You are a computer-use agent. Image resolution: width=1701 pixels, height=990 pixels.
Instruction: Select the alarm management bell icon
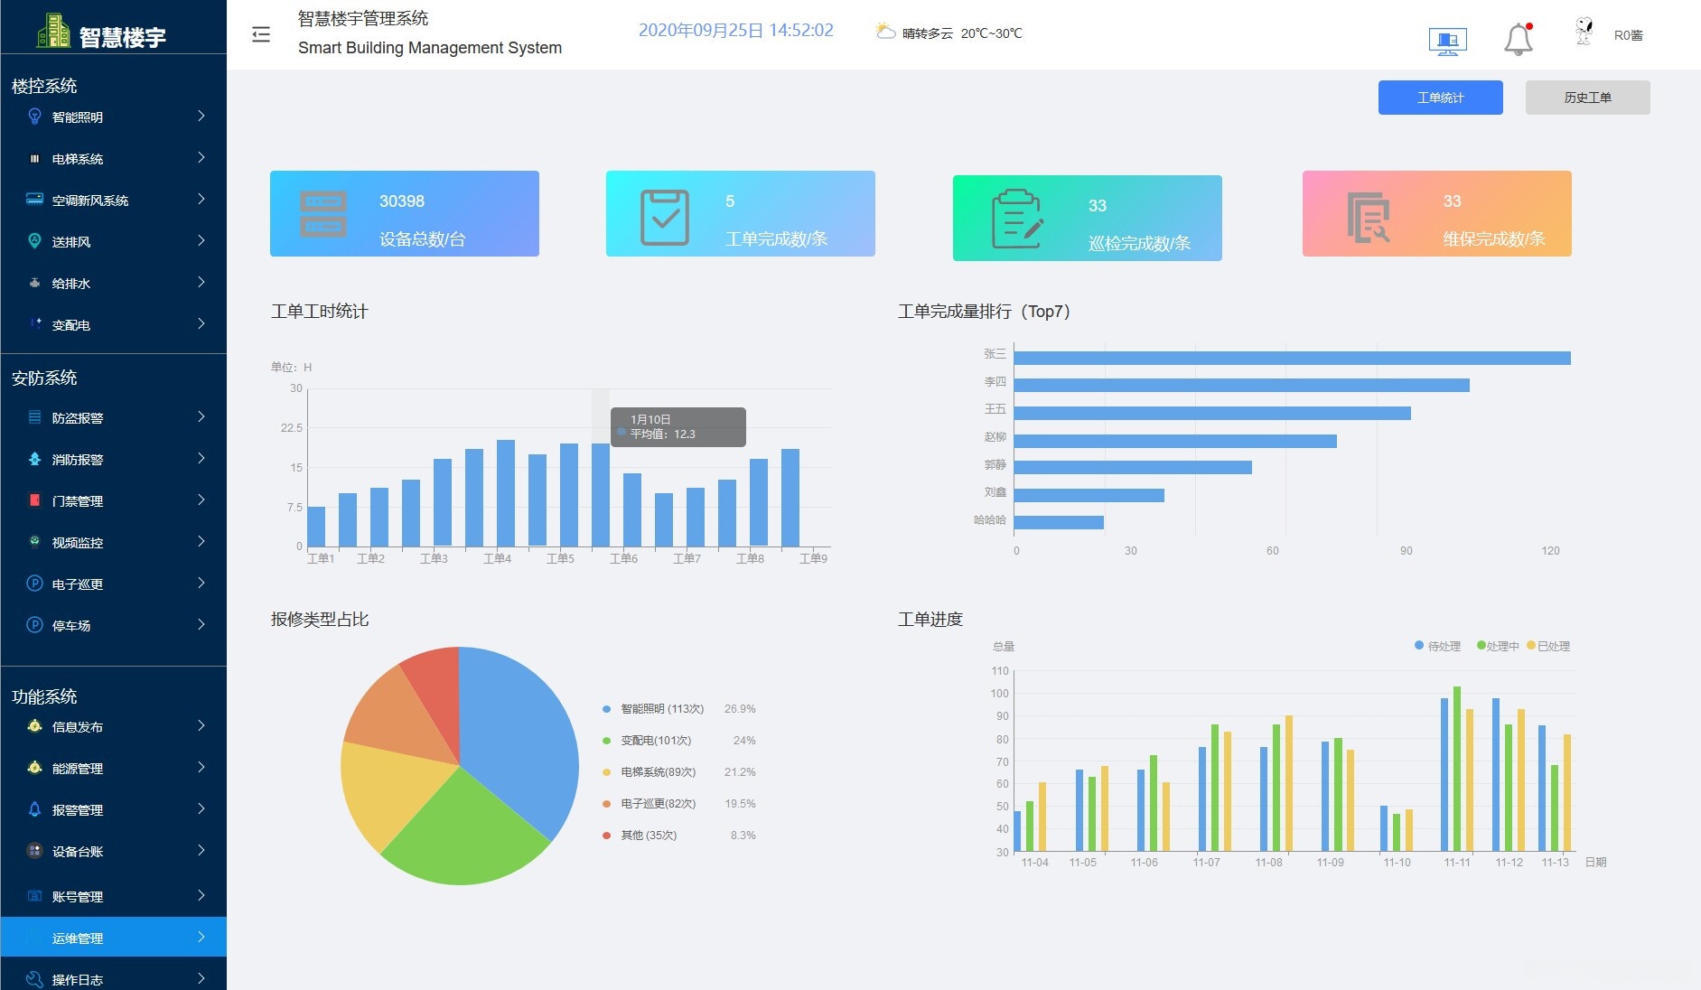point(34,809)
